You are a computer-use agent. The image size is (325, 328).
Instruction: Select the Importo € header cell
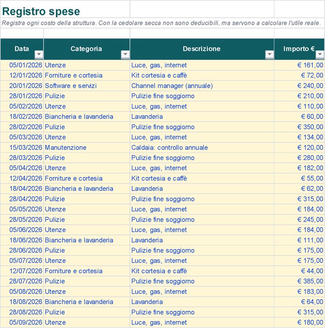click(299, 49)
